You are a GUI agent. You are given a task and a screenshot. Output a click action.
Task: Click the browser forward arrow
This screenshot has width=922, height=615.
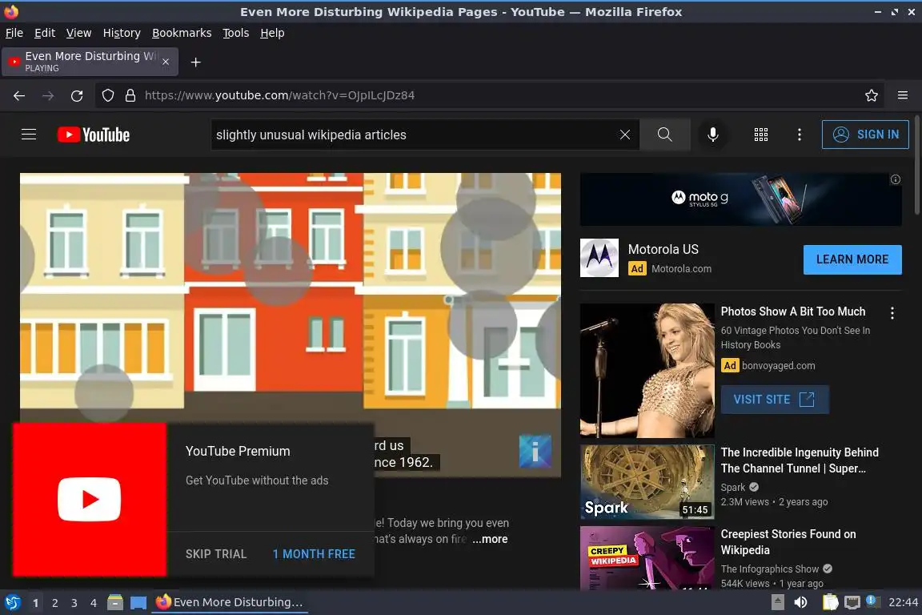[48, 95]
